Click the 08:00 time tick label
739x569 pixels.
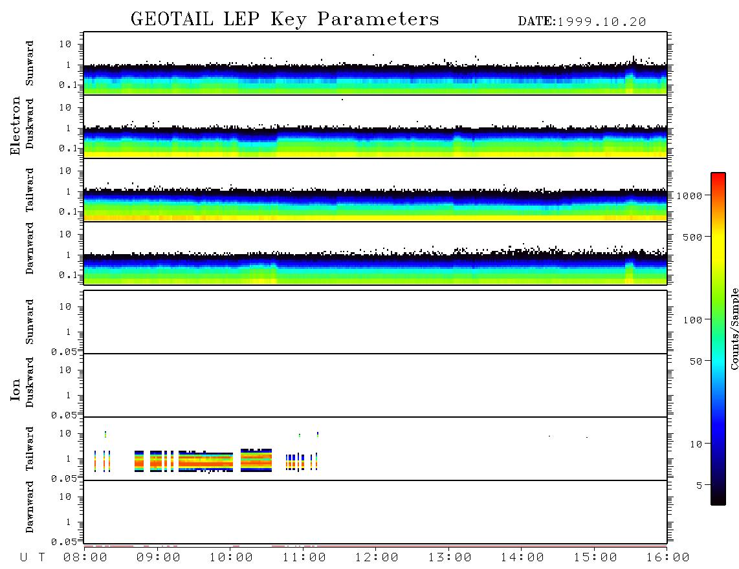(x=85, y=557)
